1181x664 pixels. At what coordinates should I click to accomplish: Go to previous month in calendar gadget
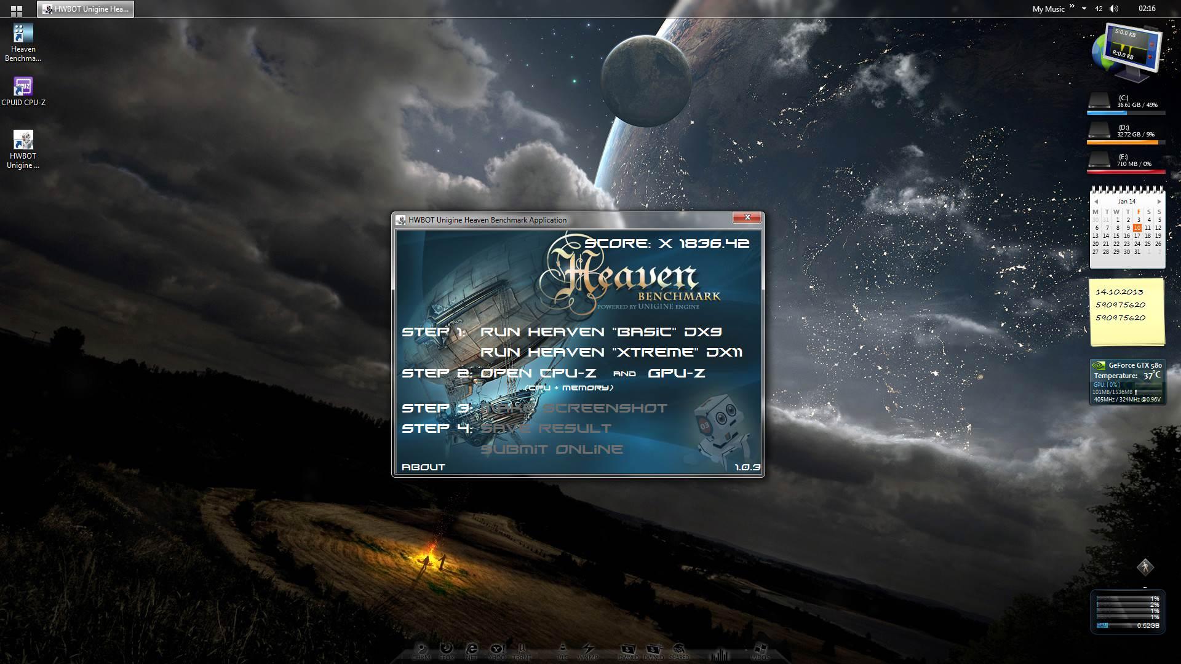pyautogui.click(x=1096, y=202)
